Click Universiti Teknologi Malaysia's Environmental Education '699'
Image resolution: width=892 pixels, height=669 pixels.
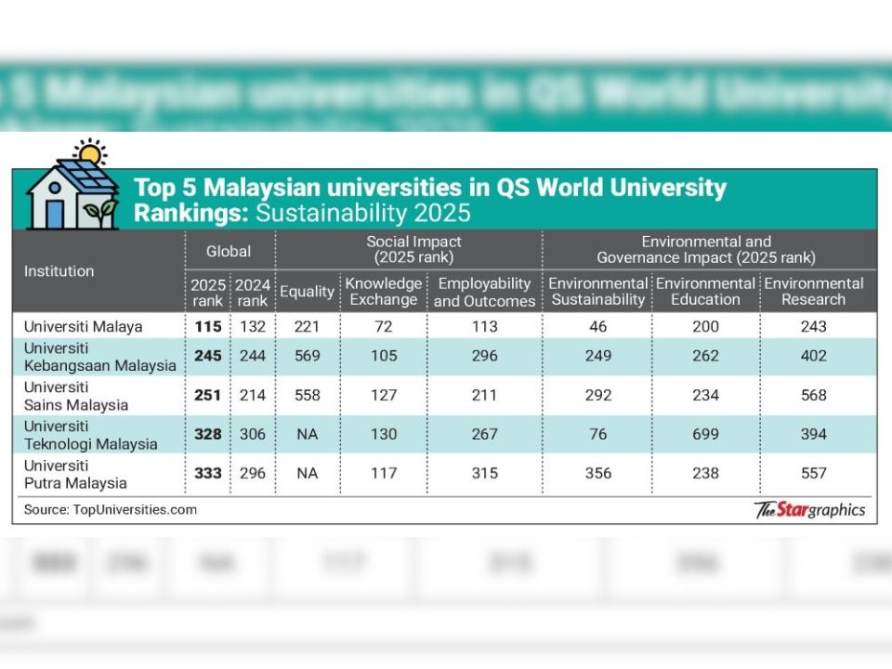[705, 435]
